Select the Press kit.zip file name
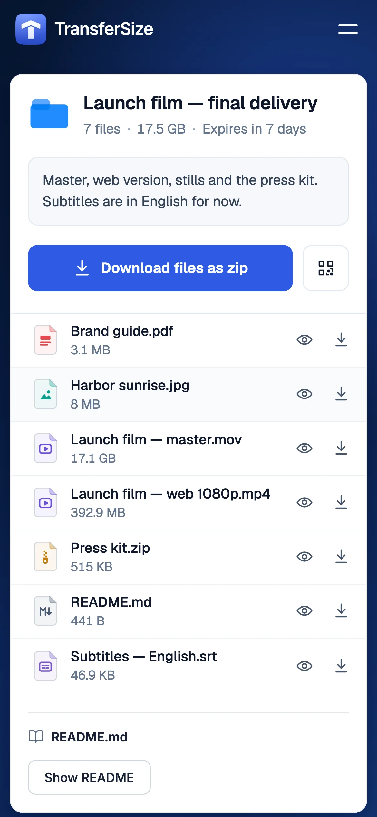Screen dimensions: 377x817 click(110, 548)
